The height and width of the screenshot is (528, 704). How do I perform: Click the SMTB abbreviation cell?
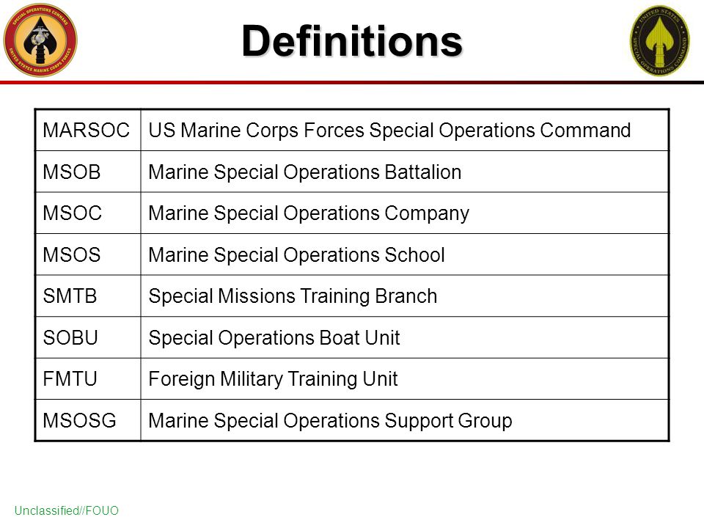tap(88, 296)
